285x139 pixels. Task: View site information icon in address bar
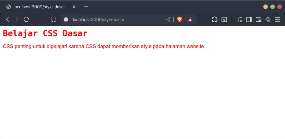click(66, 19)
